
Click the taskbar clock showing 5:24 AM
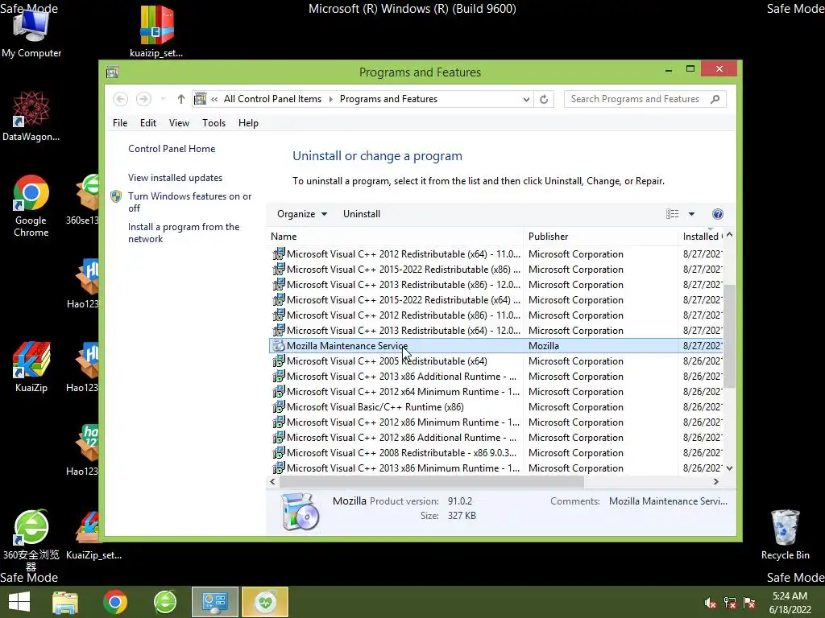coord(790,603)
